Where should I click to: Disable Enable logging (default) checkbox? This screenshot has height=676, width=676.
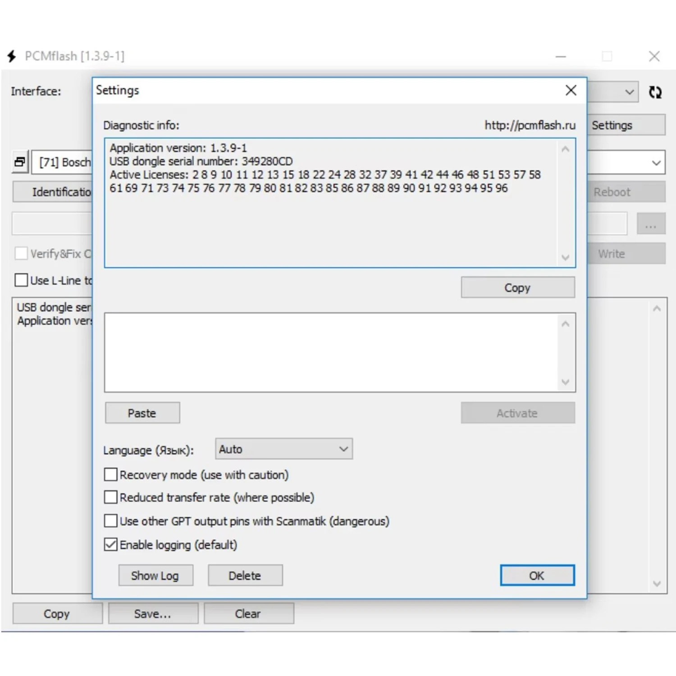pos(110,544)
